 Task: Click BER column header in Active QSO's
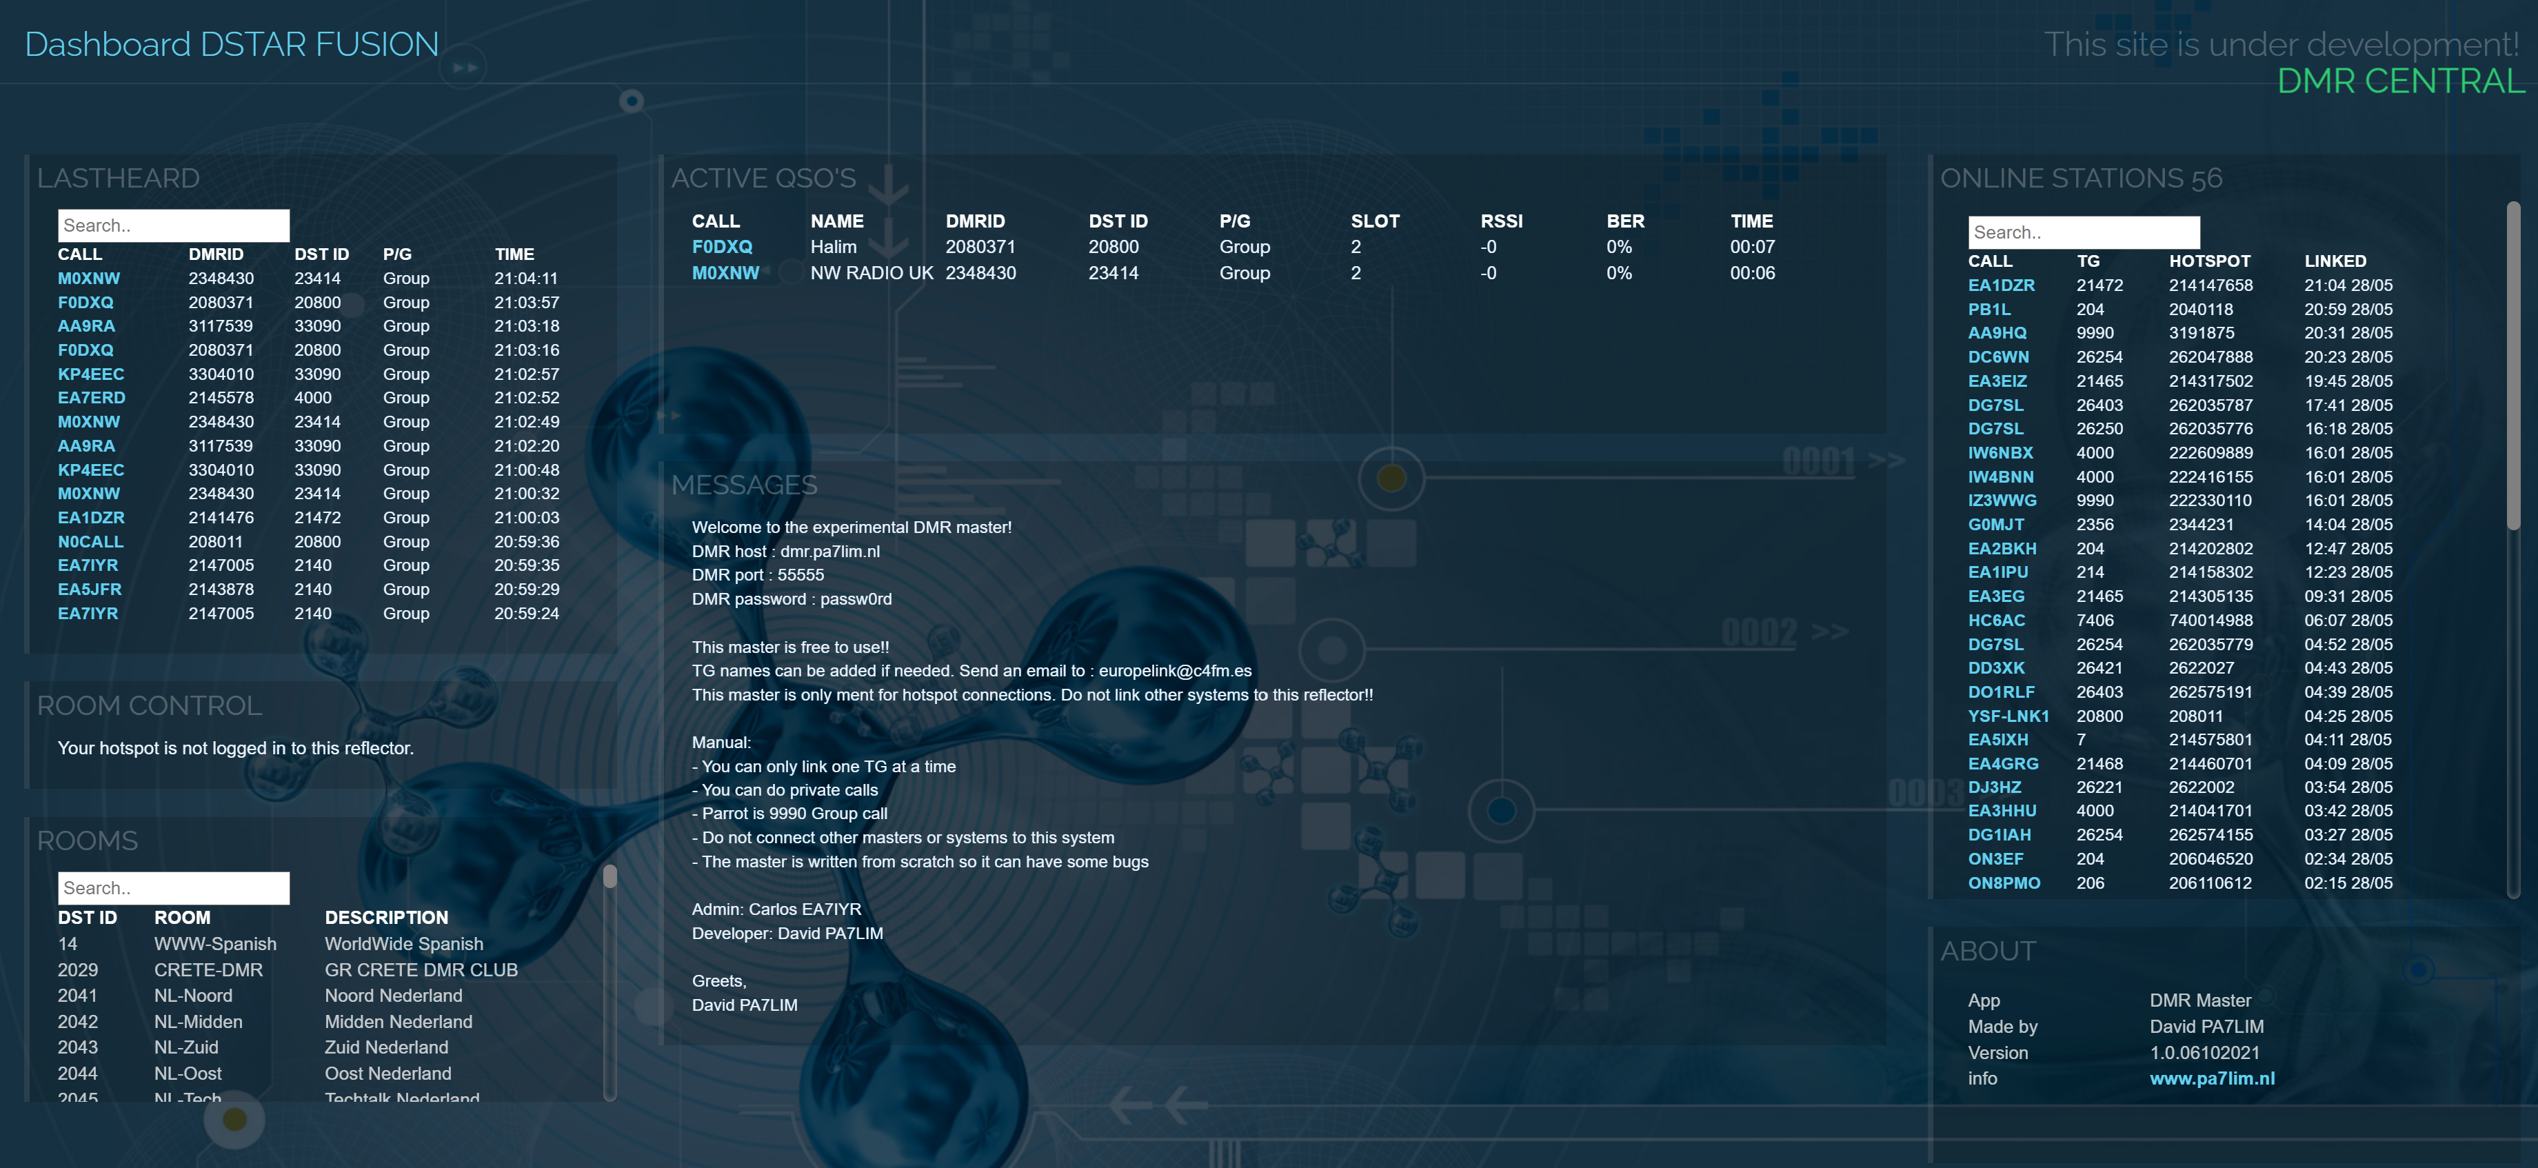click(1624, 222)
